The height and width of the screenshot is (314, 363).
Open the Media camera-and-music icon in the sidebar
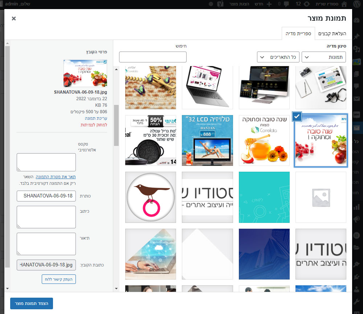pos(356,49)
